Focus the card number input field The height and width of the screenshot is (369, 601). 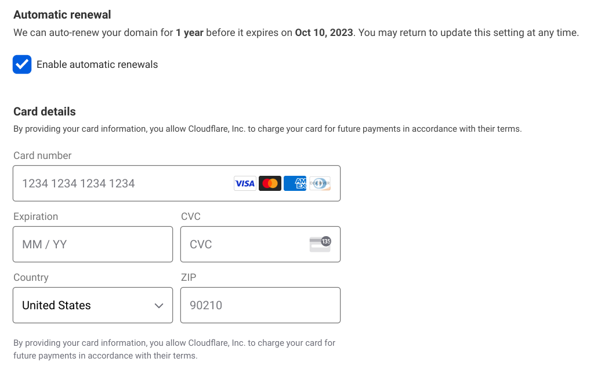pos(122,183)
